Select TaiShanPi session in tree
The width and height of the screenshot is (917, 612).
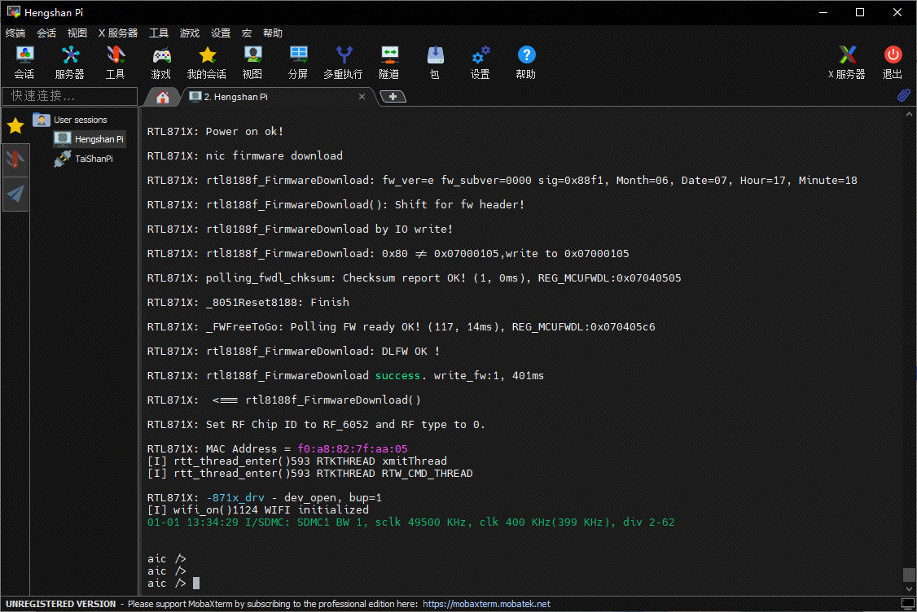tap(84, 159)
